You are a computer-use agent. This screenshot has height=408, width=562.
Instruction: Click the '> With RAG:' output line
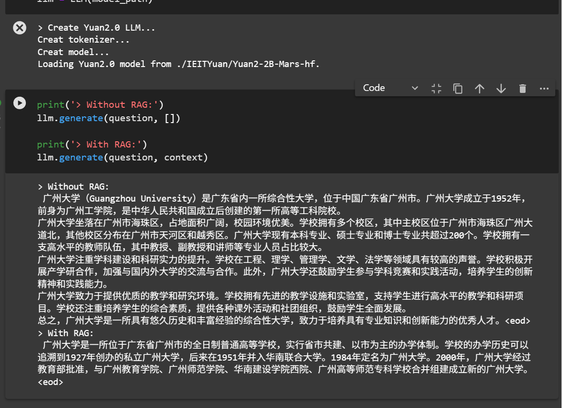(x=66, y=333)
